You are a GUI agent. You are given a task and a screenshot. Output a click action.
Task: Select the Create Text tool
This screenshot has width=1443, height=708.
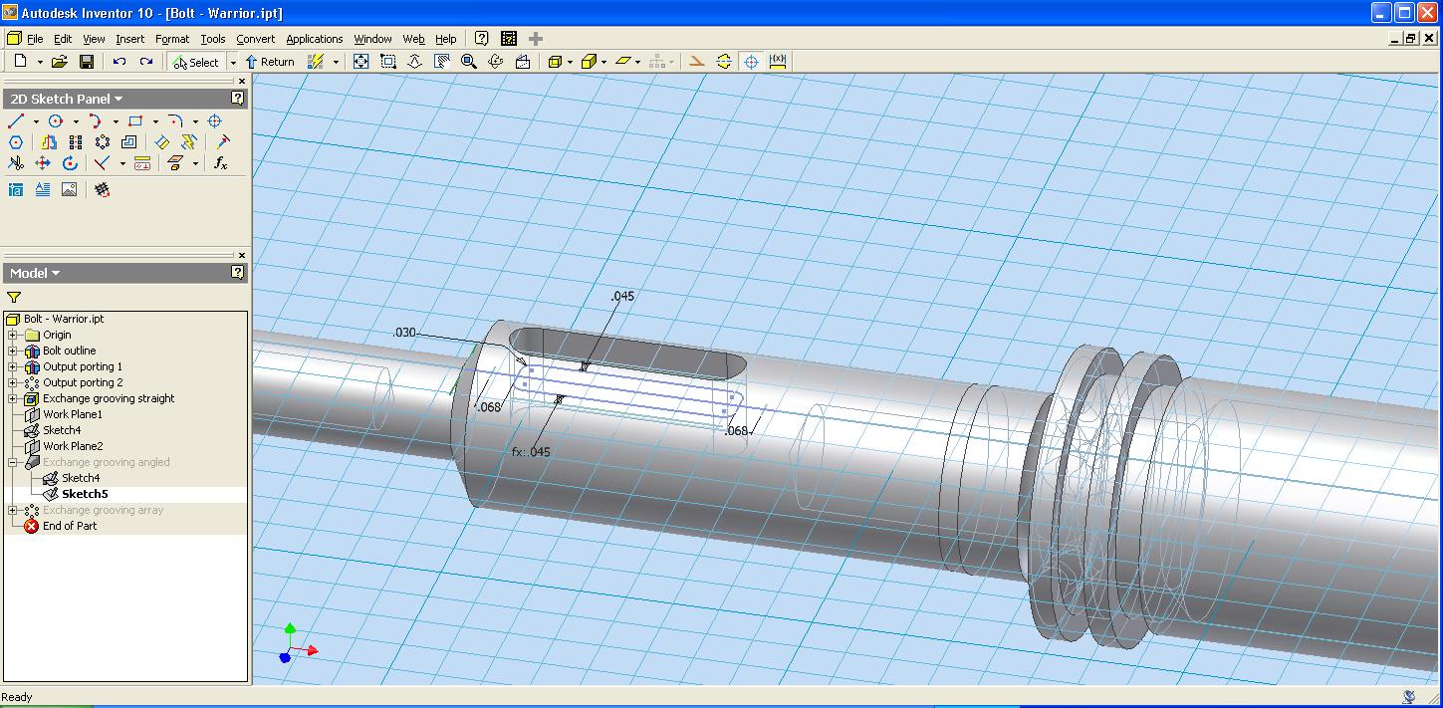coord(43,189)
